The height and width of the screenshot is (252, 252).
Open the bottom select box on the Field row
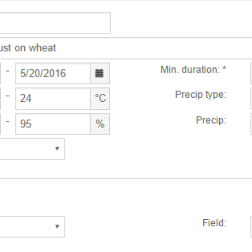(x=32, y=227)
